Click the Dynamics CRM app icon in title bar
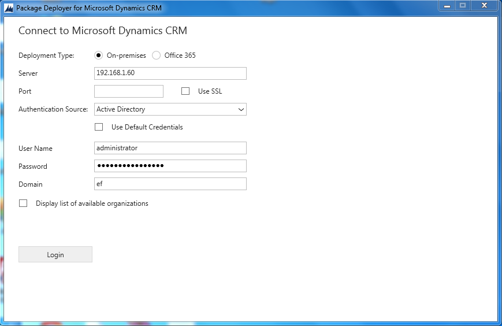 click(x=9, y=8)
